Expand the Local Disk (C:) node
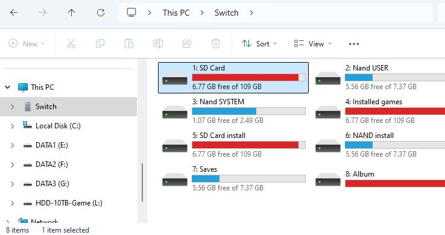Image resolution: width=445 pixels, height=235 pixels. click(x=12, y=126)
